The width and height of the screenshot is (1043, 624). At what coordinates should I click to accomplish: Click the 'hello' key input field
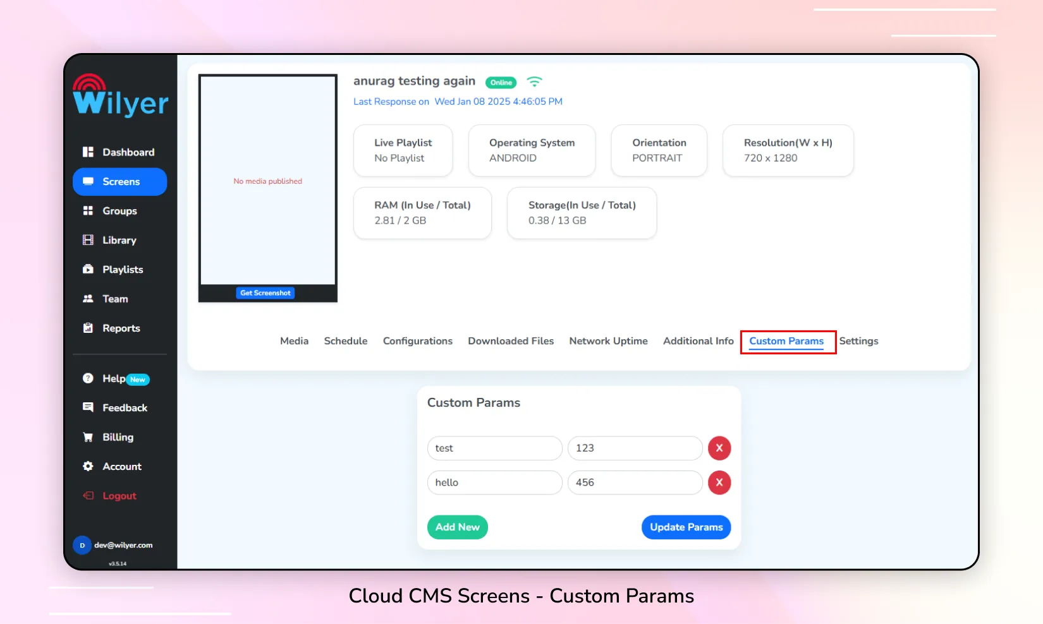[x=495, y=483]
